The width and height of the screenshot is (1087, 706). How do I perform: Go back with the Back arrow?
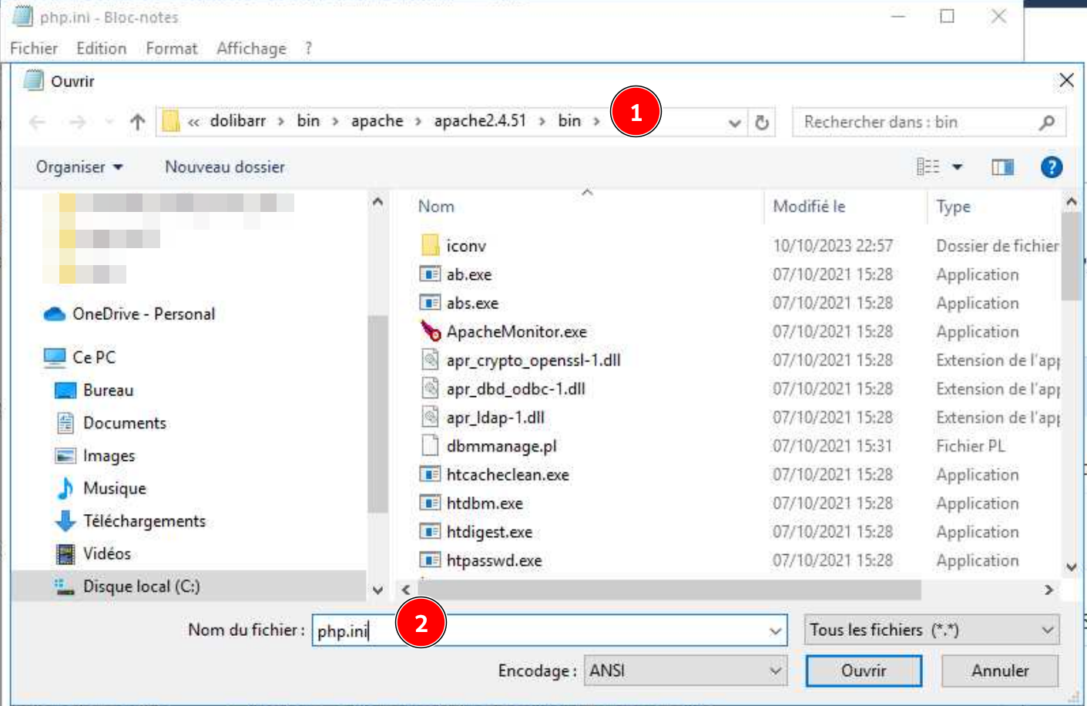[x=37, y=122]
